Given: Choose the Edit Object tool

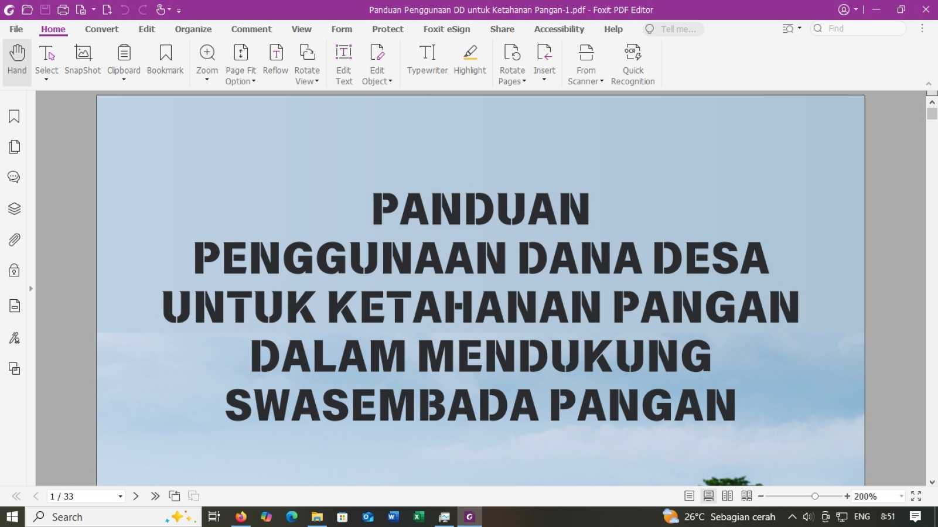Looking at the screenshot, I should pyautogui.click(x=377, y=64).
